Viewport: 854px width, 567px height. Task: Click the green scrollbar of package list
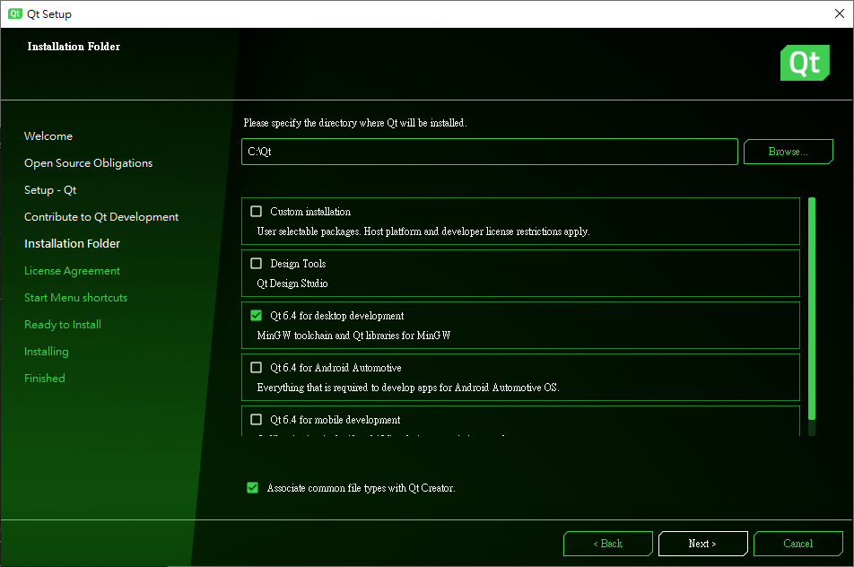tap(812, 309)
